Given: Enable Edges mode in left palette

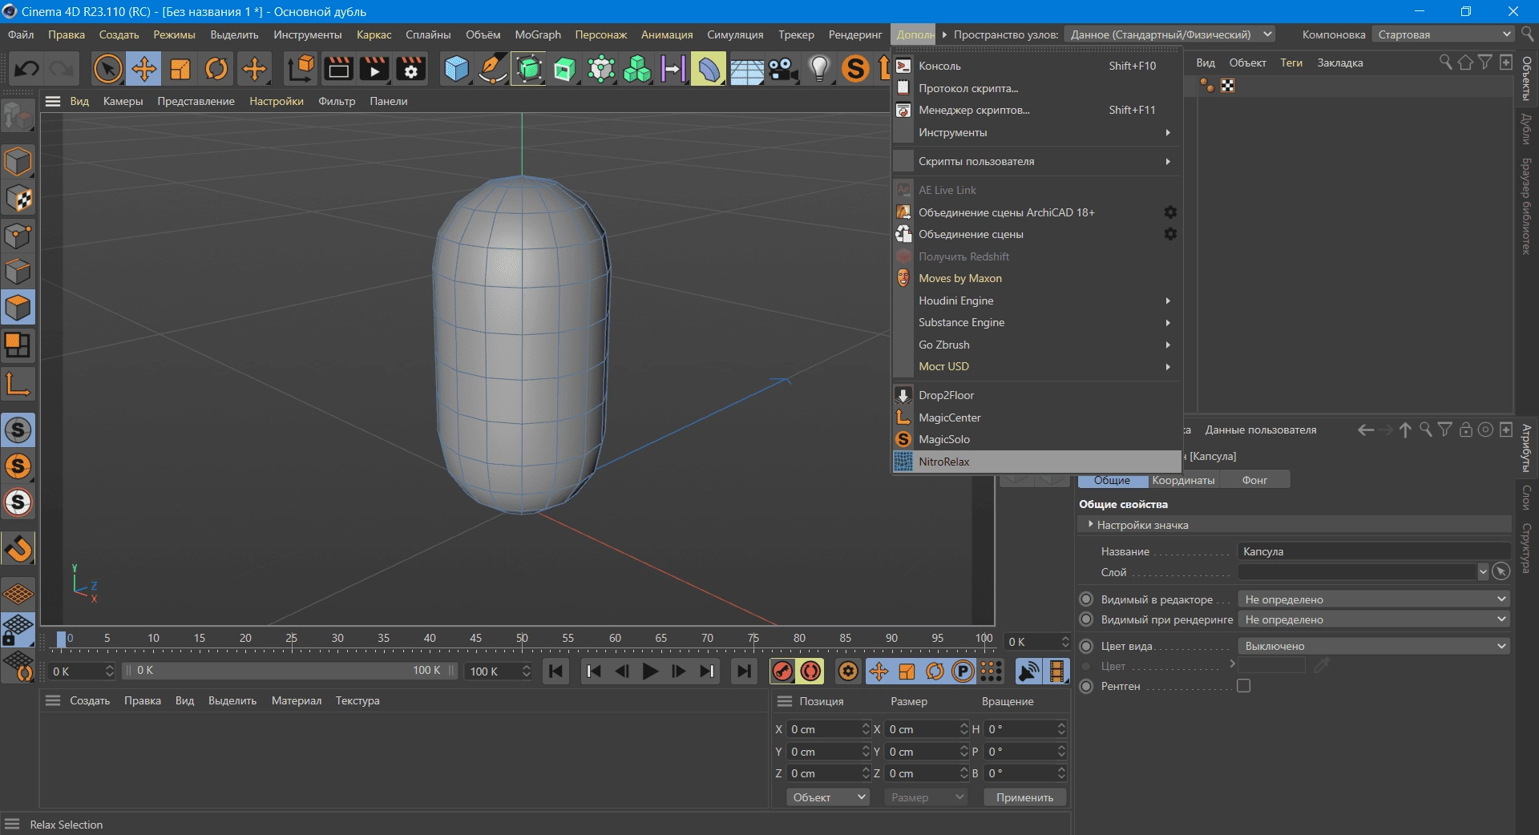Looking at the screenshot, I should 18,272.
